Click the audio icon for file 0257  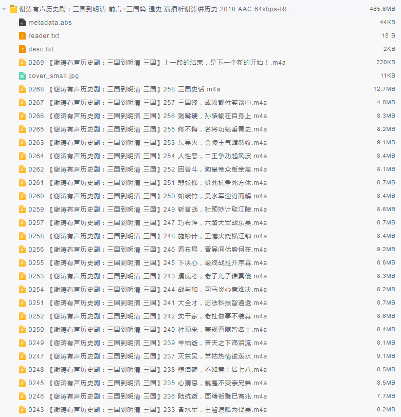click(22, 223)
